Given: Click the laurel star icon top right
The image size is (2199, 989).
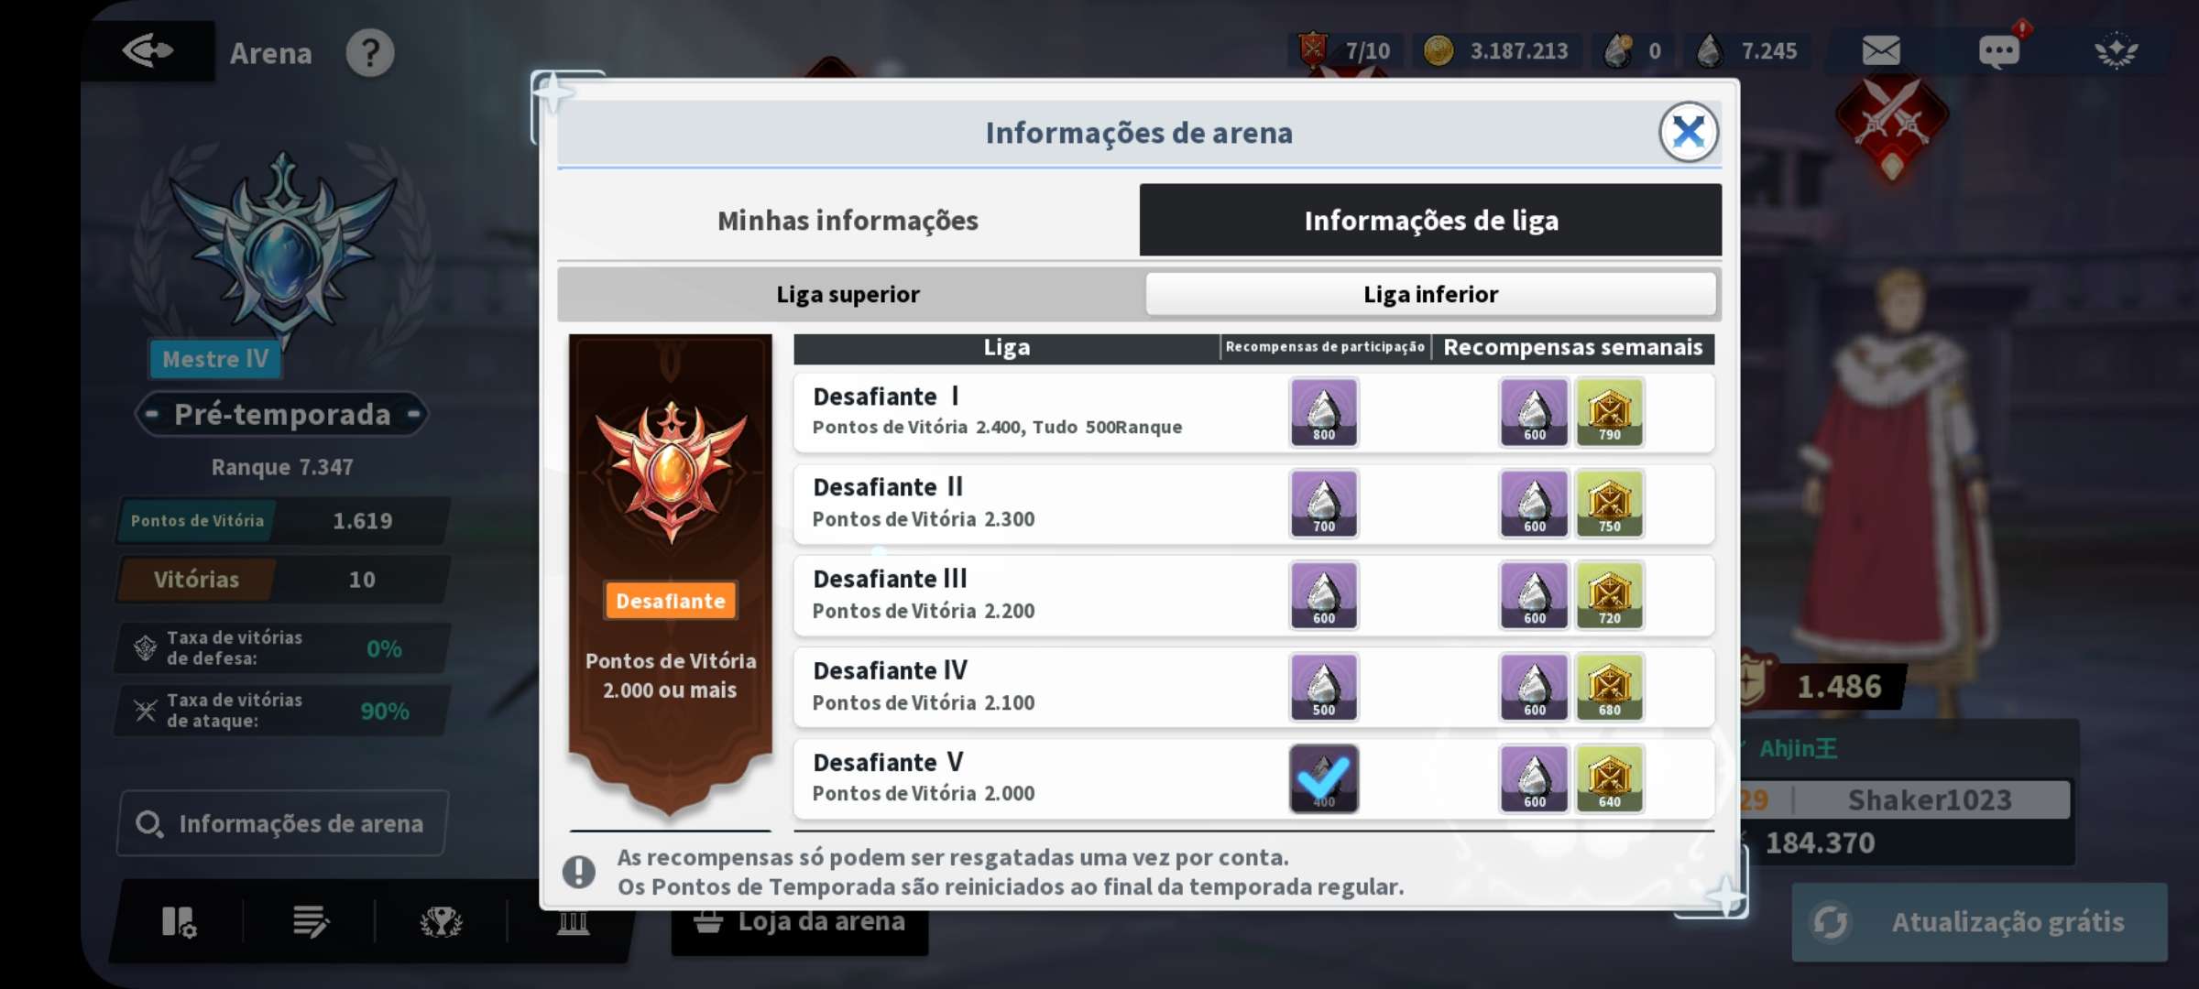Looking at the screenshot, I should (2116, 51).
